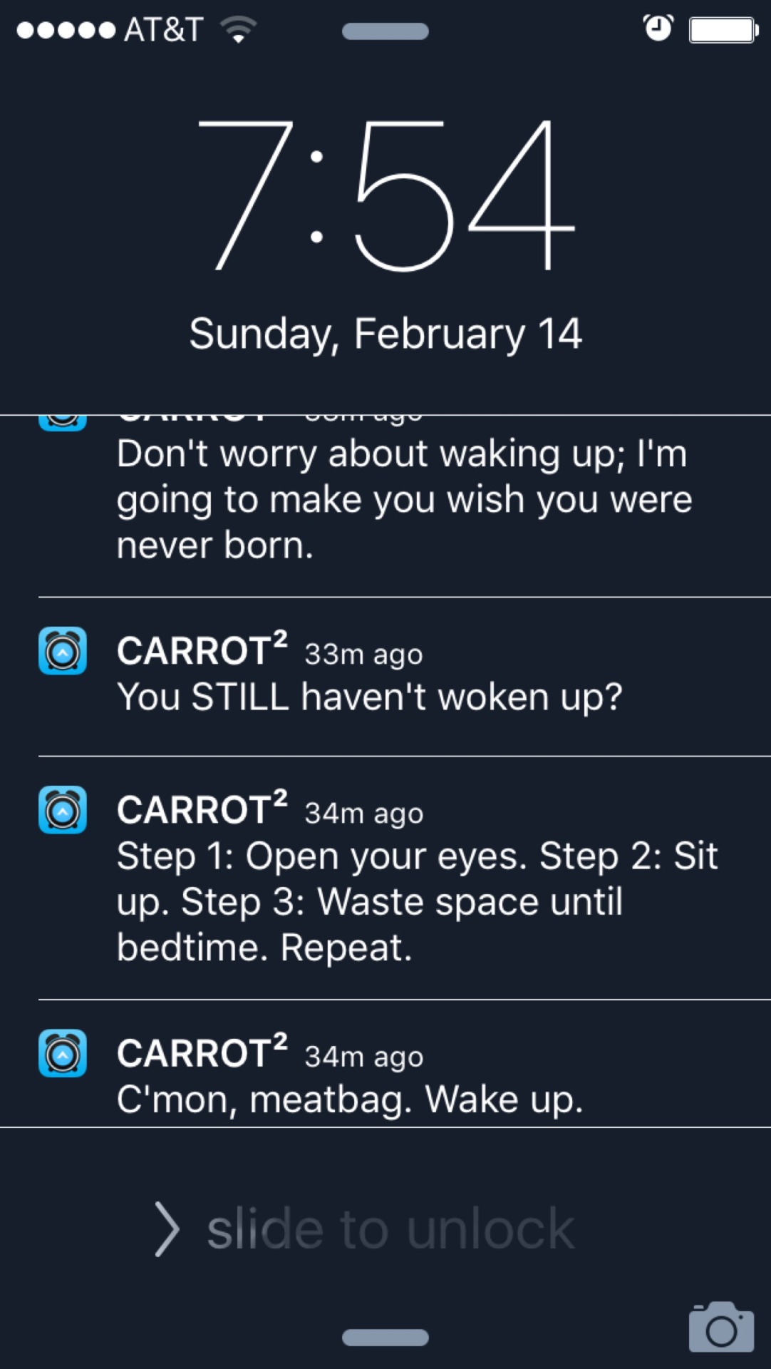
Task: Tap the alarm clock status bar icon
Action: tap(658, 29)
